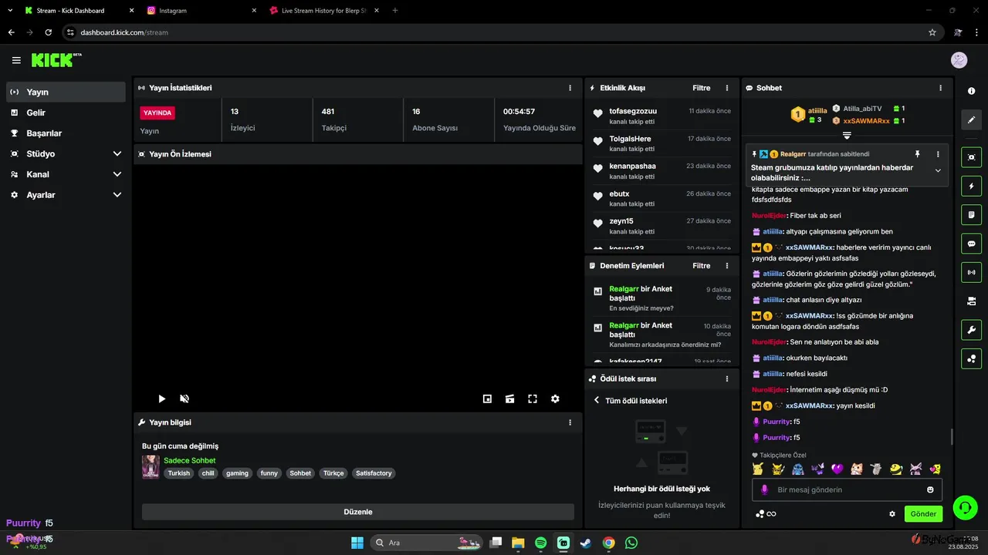Toggle the rewards dots widget in the right toolbar
The image size is (988, 555).
[971, 358]
